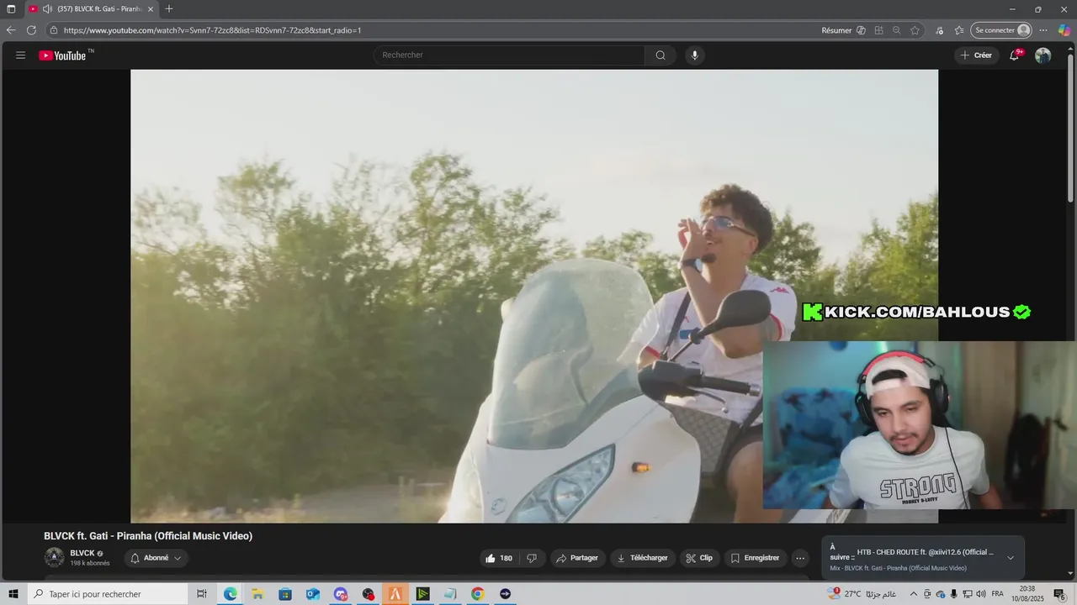1077x605 pixels.
Task: Open Task View on the taskbar
Action: tap(202, 594)
